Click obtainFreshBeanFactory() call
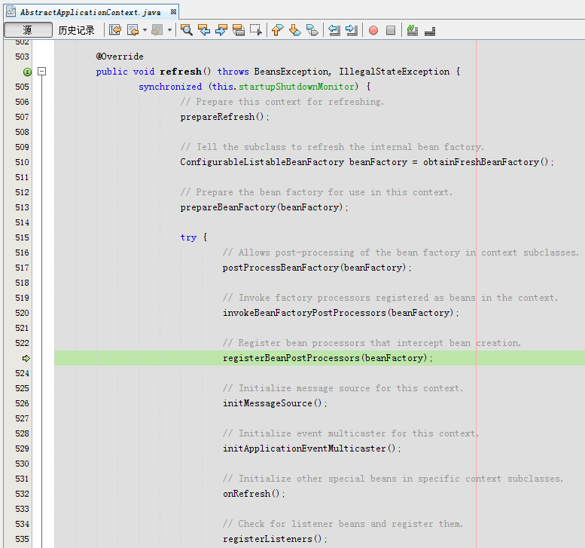585x548 pixels. 489,162
